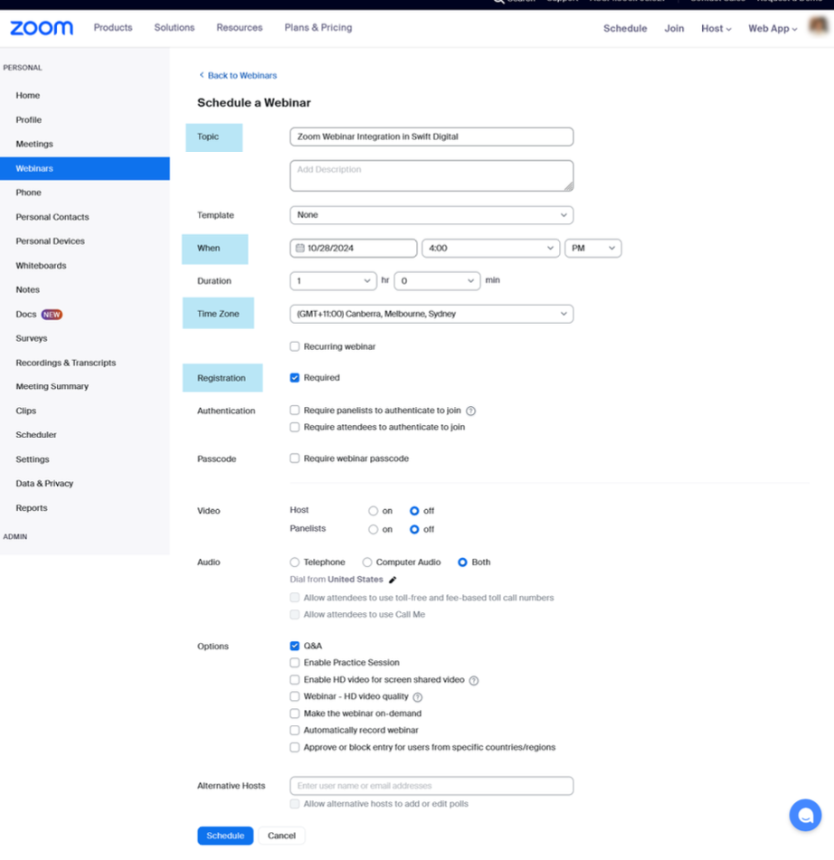Click the Topic text field
Viewport: 834px width, 860px height.
click(431, 137)
